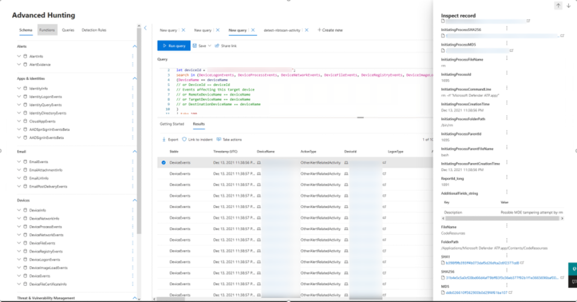Switch to the Detection Rules tab

click(94, 30)
